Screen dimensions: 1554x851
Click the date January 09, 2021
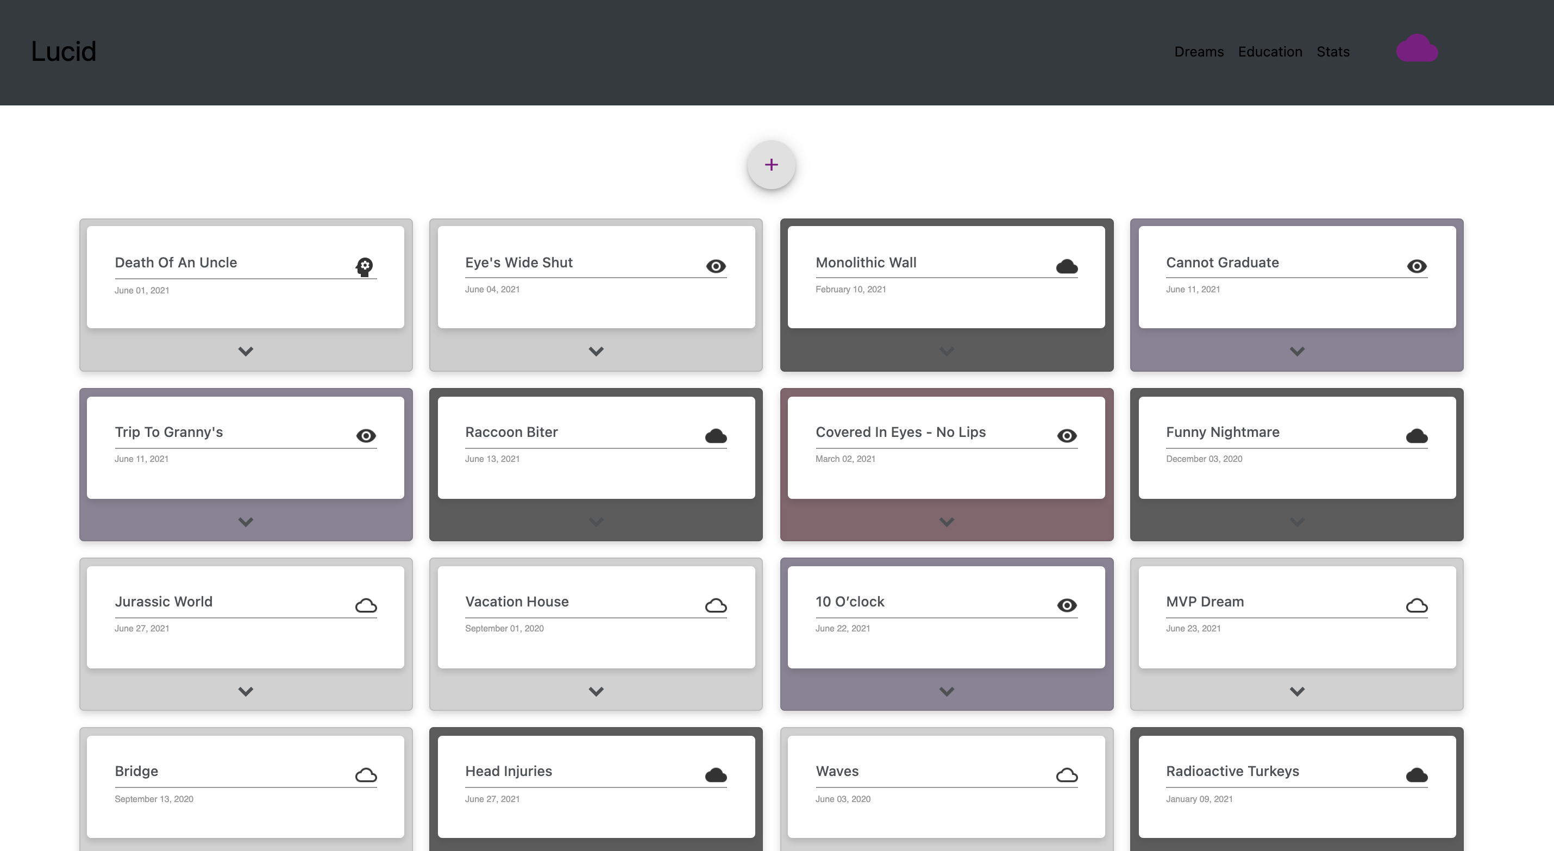pyautogui.click(x=1199, y=799)
